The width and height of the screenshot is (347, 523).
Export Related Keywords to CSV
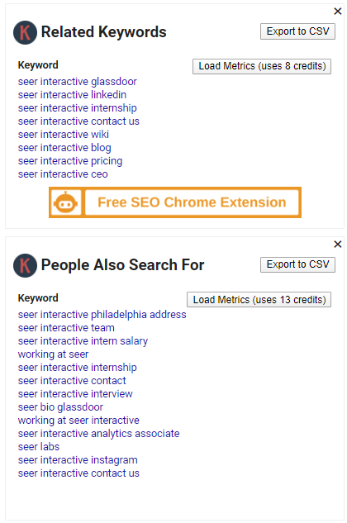pos(297,31)
